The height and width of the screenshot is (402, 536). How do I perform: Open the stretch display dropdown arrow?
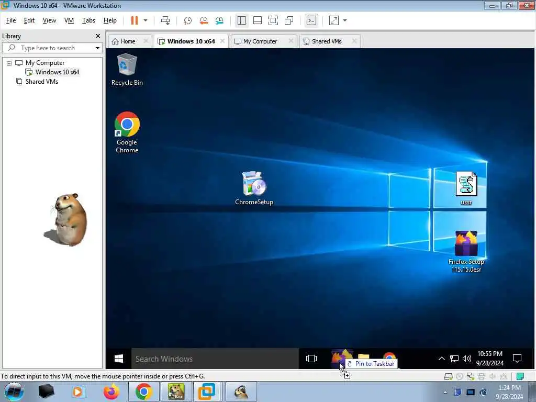(x=345, y=20)
